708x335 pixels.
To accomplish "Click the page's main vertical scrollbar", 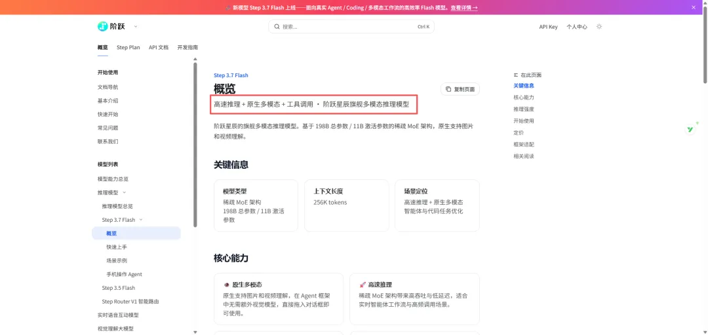I will pyautogui.click(x=705, y=45).
